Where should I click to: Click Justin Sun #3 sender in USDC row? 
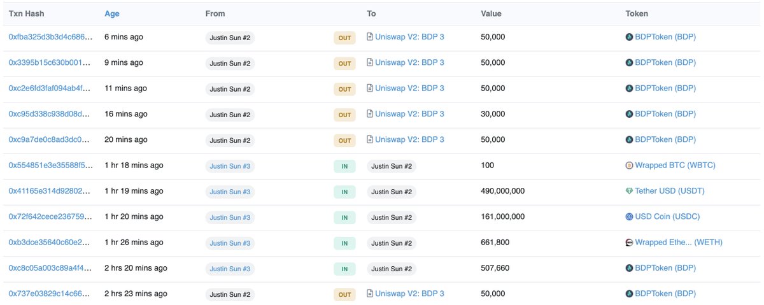tap(230, 218)
